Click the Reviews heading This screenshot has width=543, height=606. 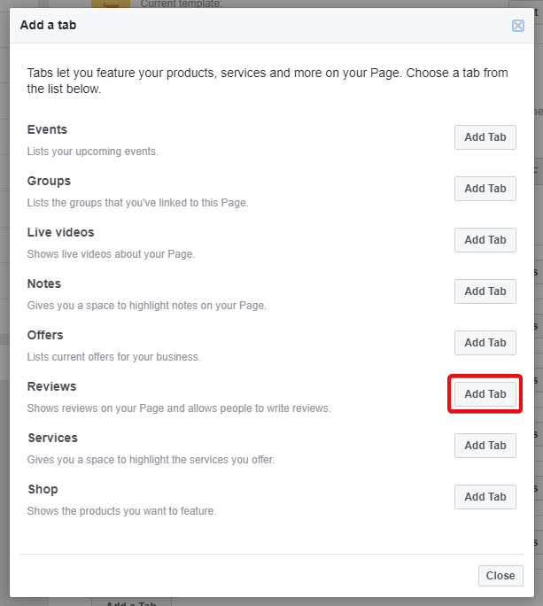(51, 386)
